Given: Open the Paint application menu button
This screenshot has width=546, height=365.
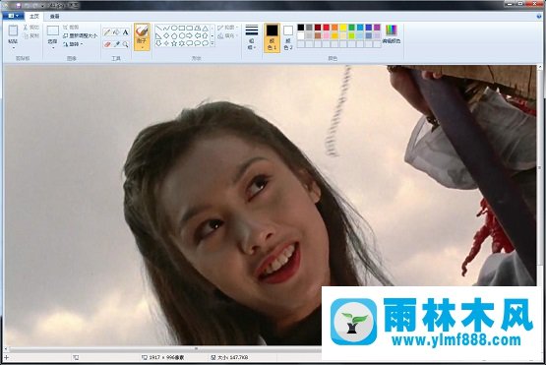Looking at the screenshot, I should pos(13,16).
